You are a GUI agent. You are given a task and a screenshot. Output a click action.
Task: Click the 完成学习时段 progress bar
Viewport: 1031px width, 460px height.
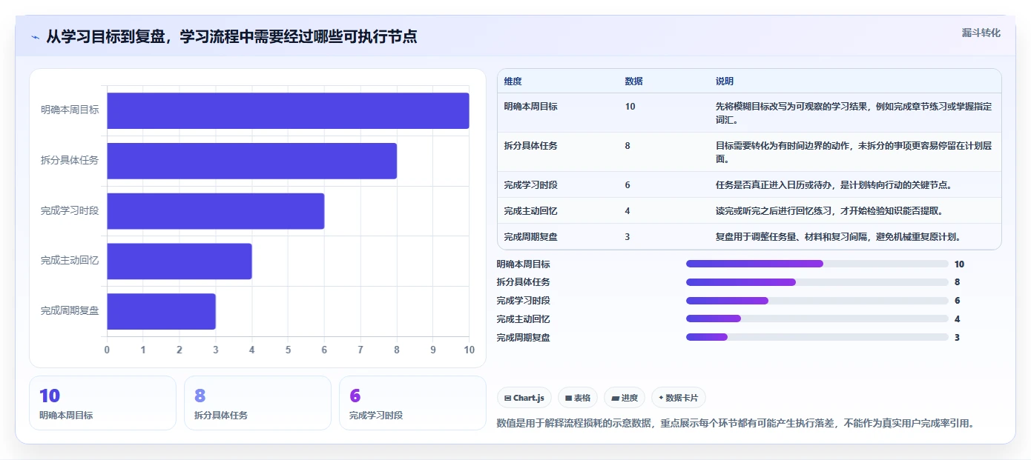click(817, 301)
